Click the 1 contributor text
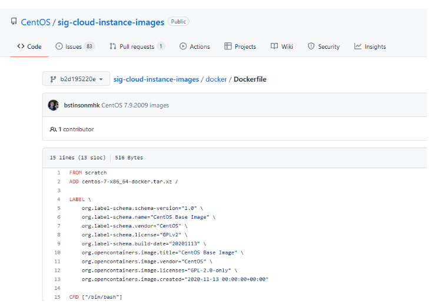 (x=76, y=129)
